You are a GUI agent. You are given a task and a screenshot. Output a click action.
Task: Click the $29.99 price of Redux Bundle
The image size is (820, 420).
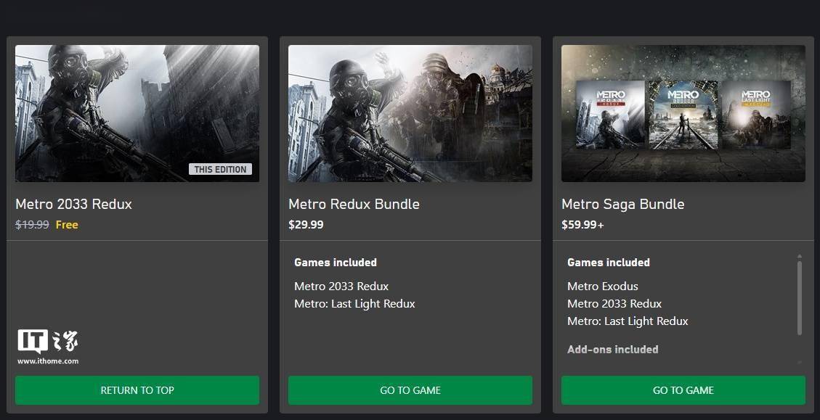click(x=306, y=225)
